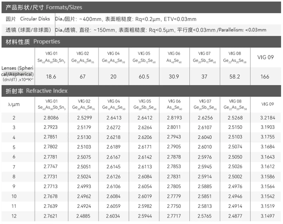
Task: Select the 60.5 dn/dT value
Action: pos(144,76)
